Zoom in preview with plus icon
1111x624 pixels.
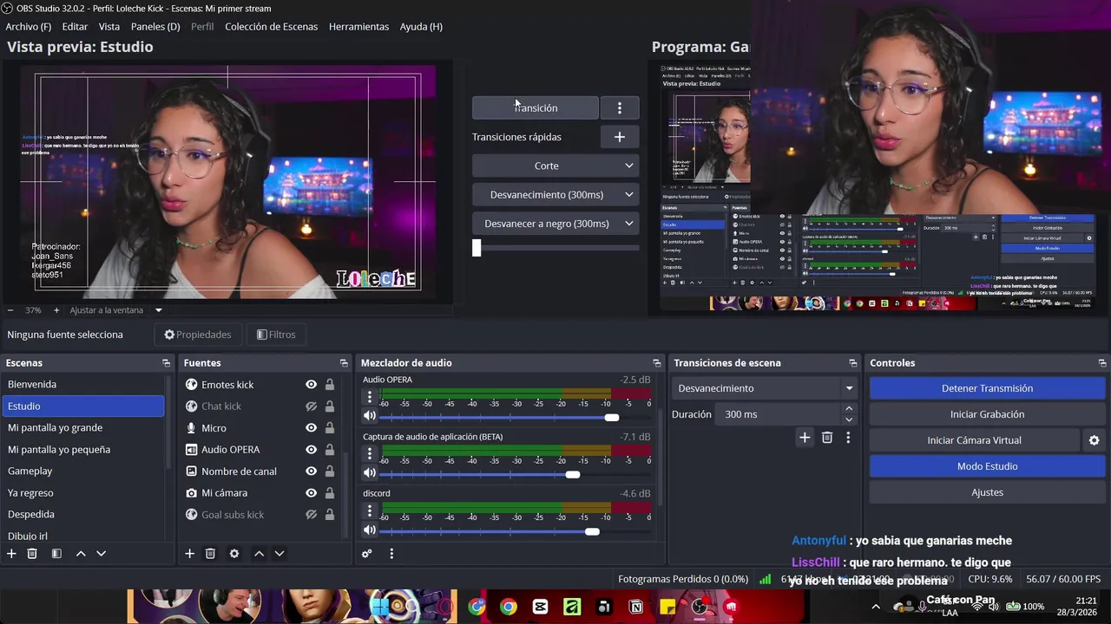click(56, 310)
